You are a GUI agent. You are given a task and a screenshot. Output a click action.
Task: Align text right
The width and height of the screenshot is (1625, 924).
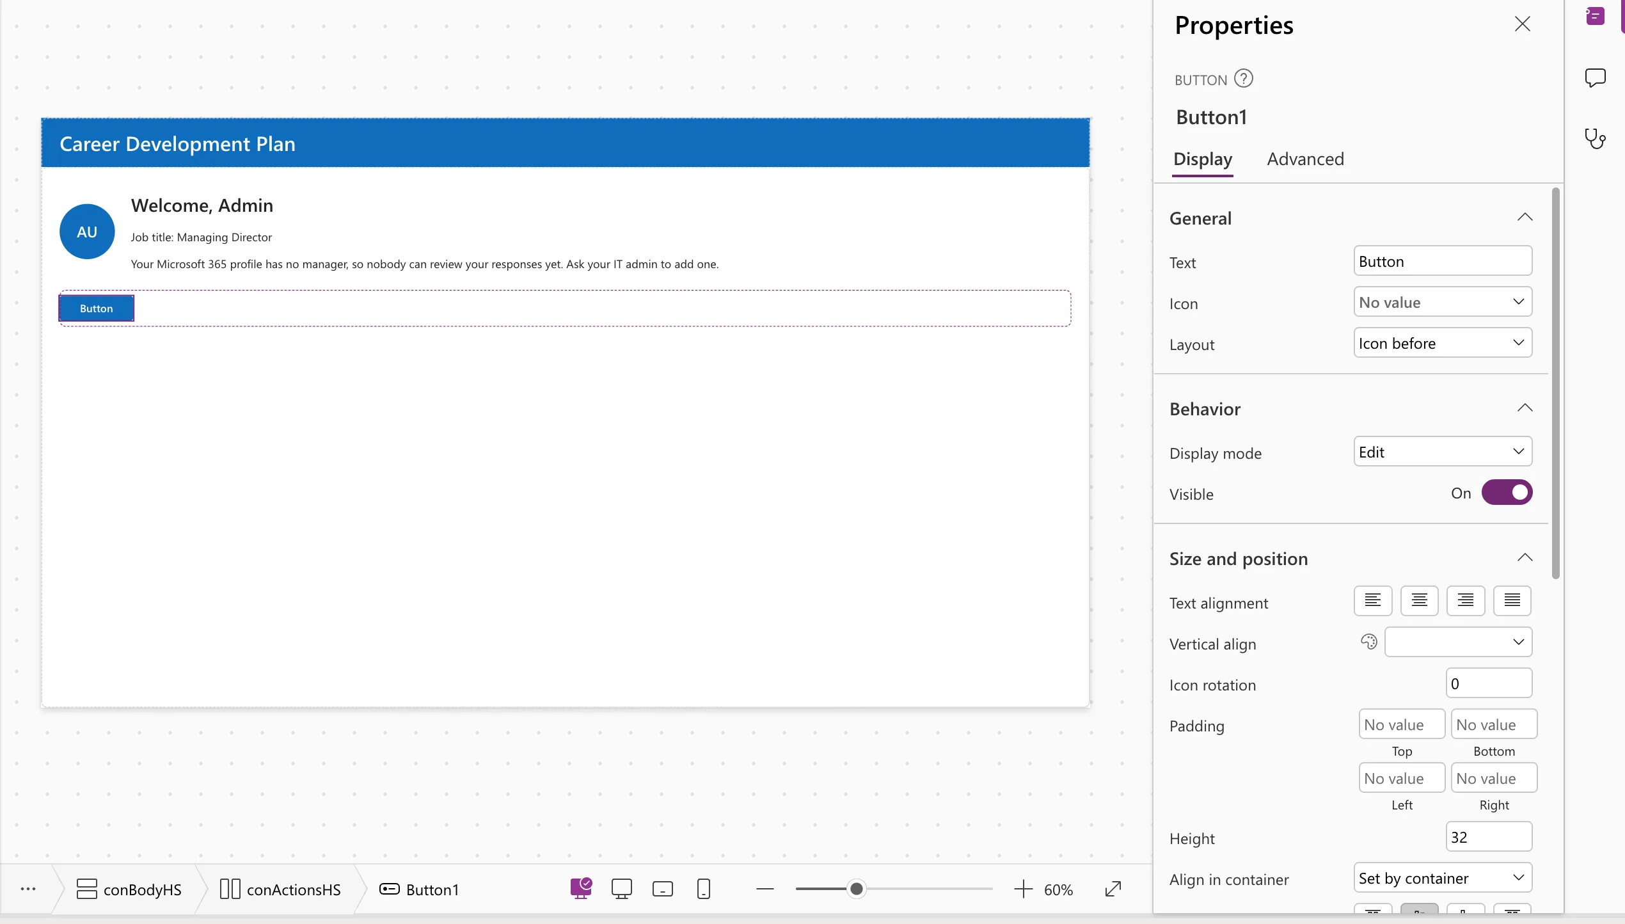click(1466, 600)
